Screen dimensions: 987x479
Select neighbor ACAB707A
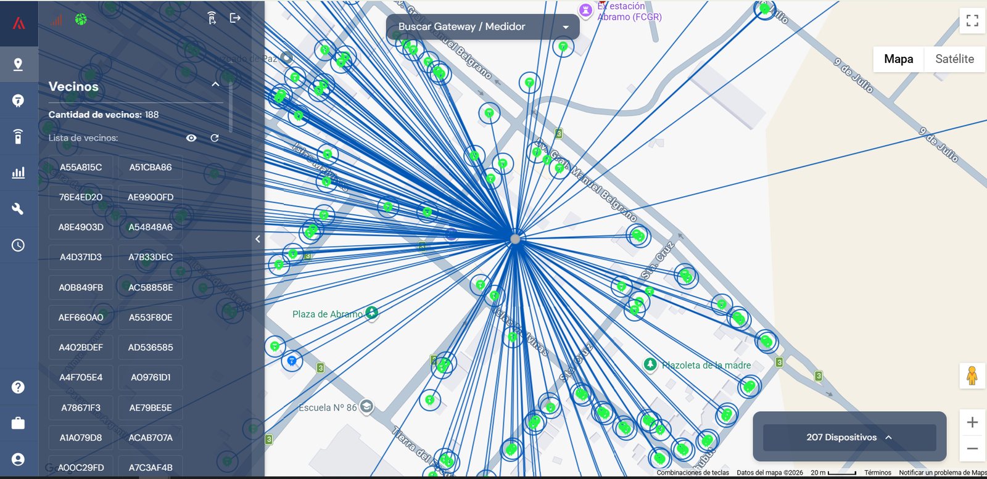coord(151,438)
